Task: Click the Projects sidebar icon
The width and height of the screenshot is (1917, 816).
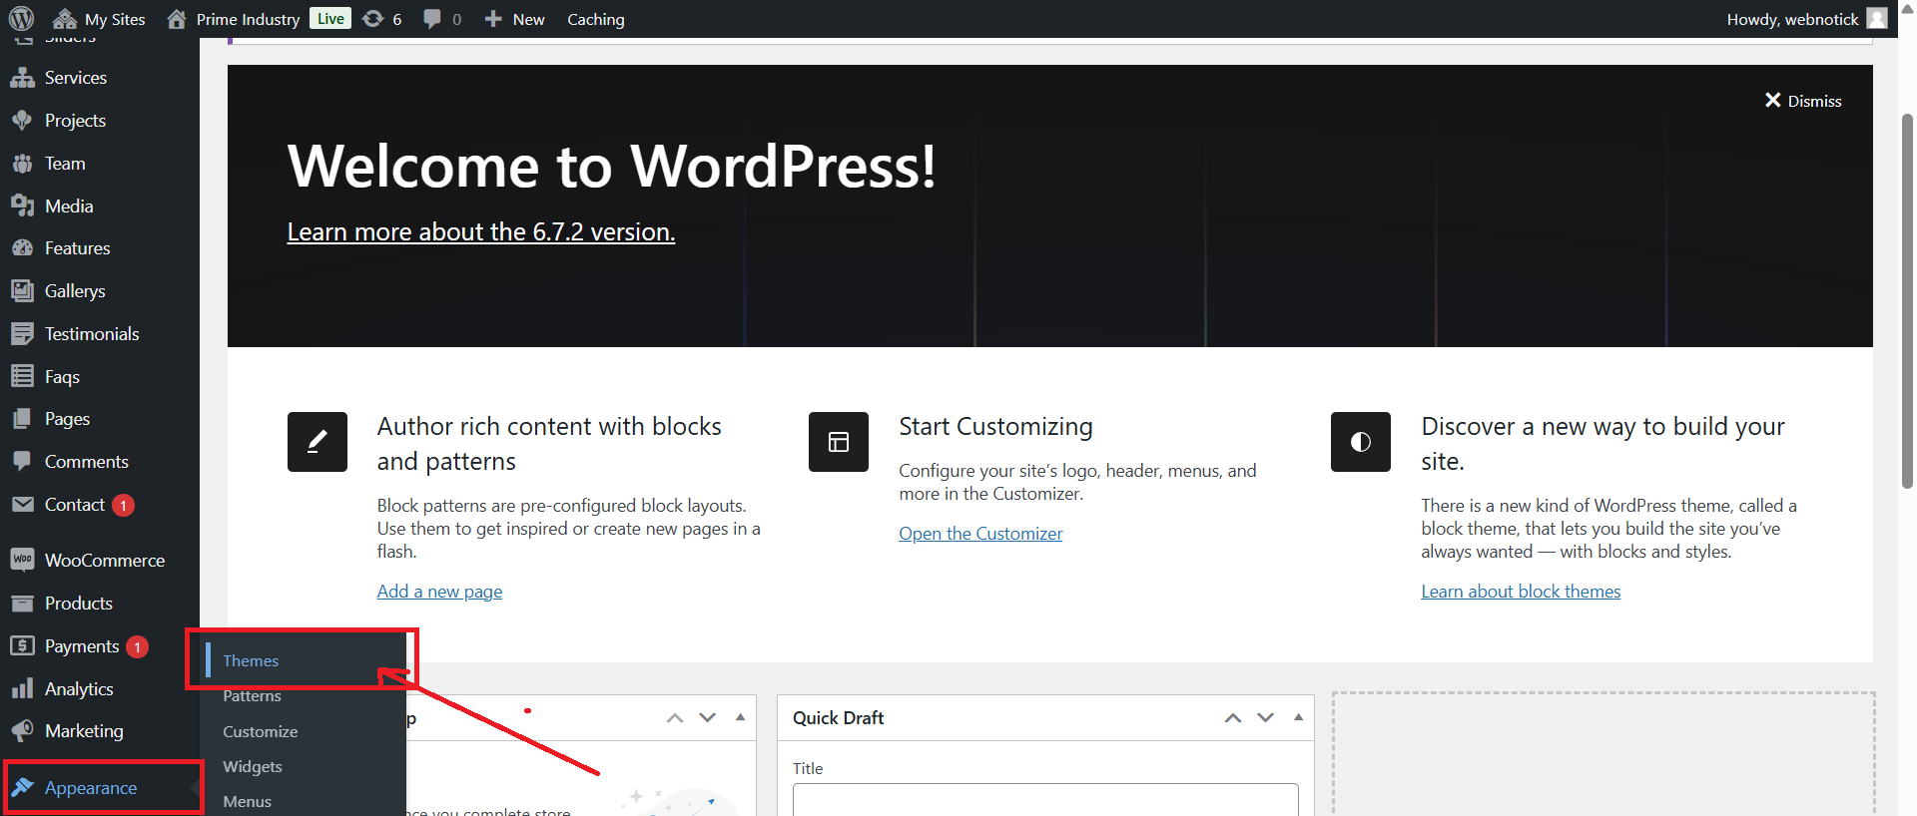Action: (x=22, y=121)
